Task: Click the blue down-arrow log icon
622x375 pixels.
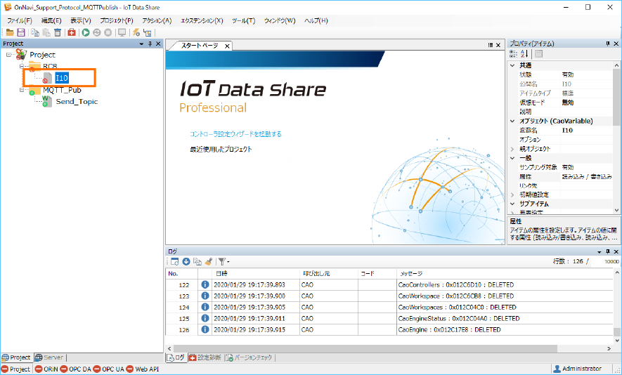Action: click(x=186, y=261)
